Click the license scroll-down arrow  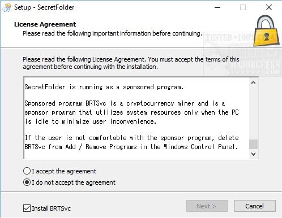click(253, 154)
